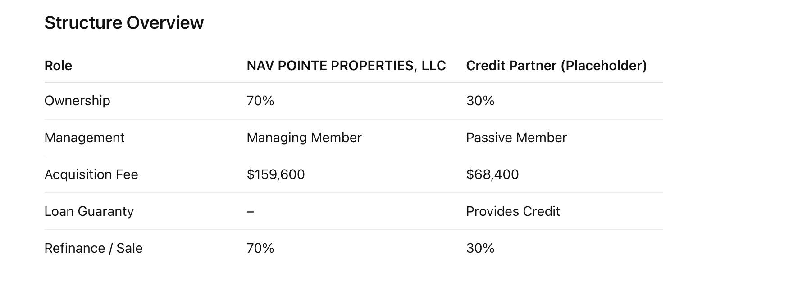Click the NAV POINTE PROPERTIES, LLC header
The height and width of the screenshot is (299, 807).
(x=346, y=66)
